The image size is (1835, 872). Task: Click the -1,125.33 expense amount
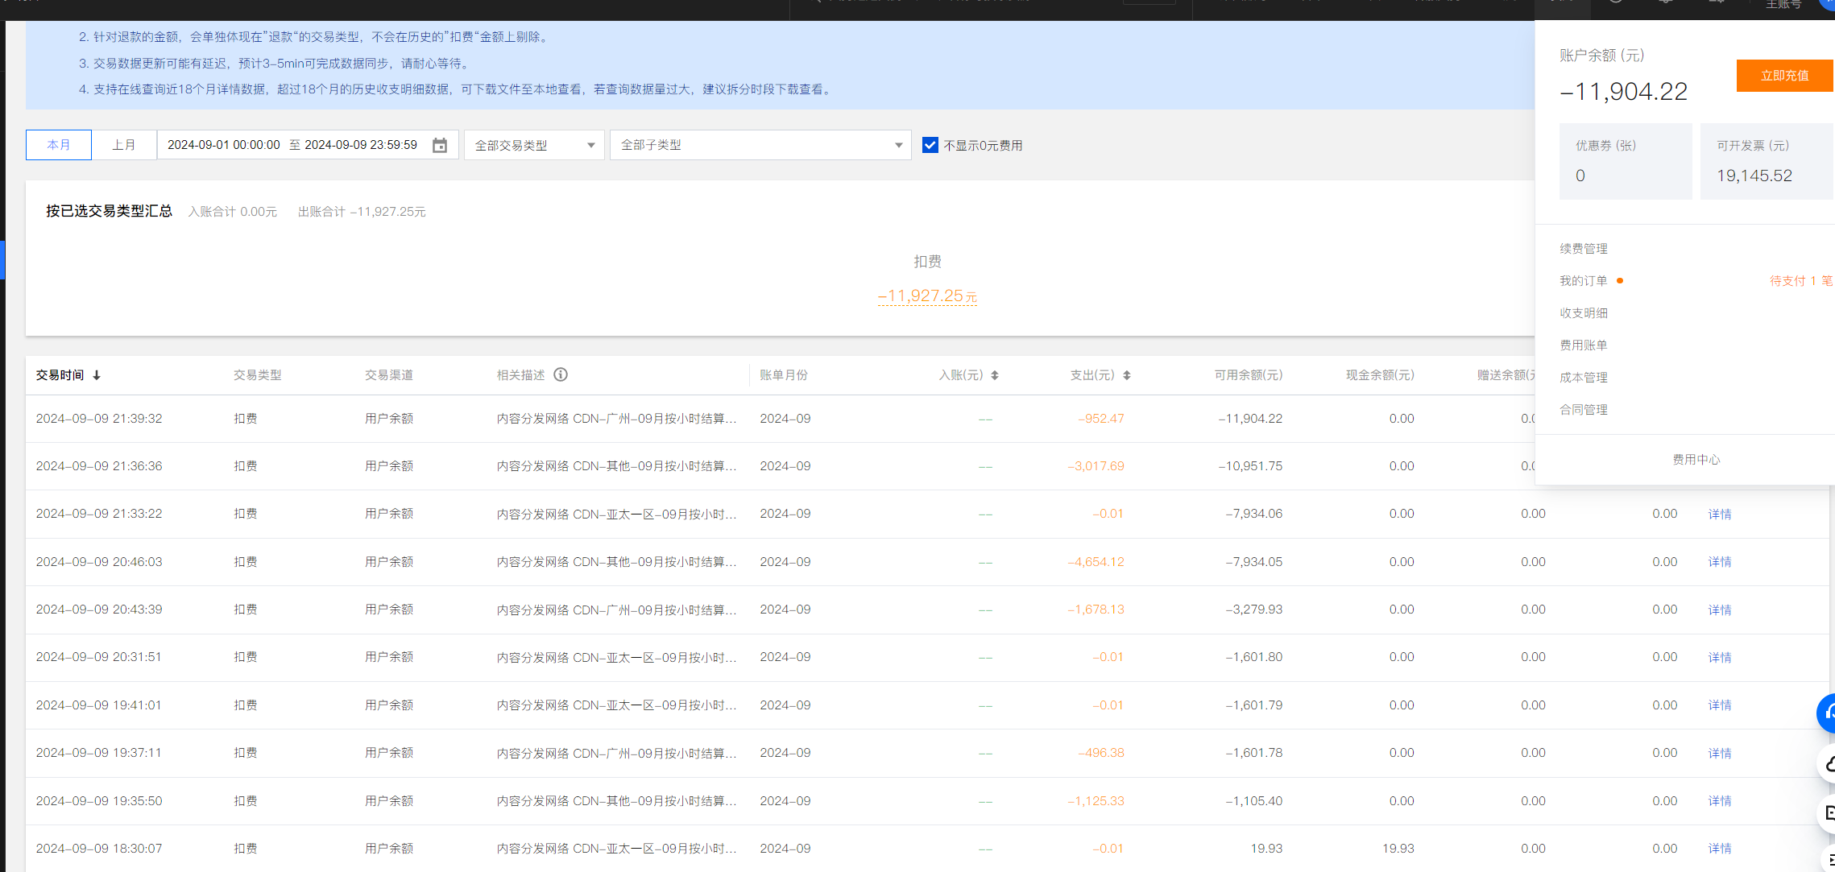tap(1096, 801)
